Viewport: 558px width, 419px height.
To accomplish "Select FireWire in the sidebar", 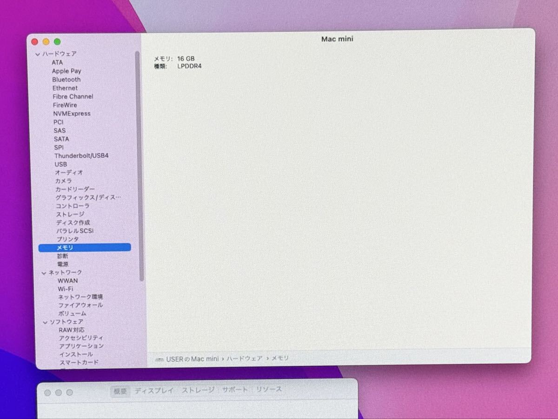I will 65,105.
